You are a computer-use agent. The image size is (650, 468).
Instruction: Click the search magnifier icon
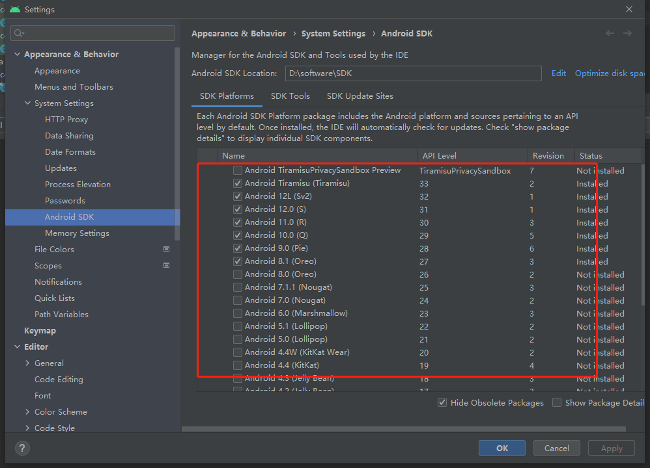pyautogui.click(x=19, y=33)
